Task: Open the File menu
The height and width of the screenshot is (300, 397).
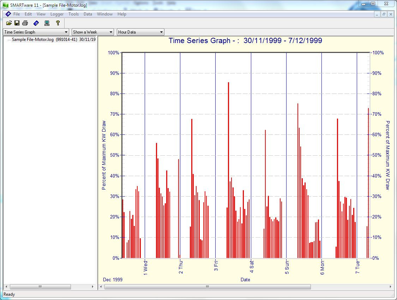Action: point(17,14)
